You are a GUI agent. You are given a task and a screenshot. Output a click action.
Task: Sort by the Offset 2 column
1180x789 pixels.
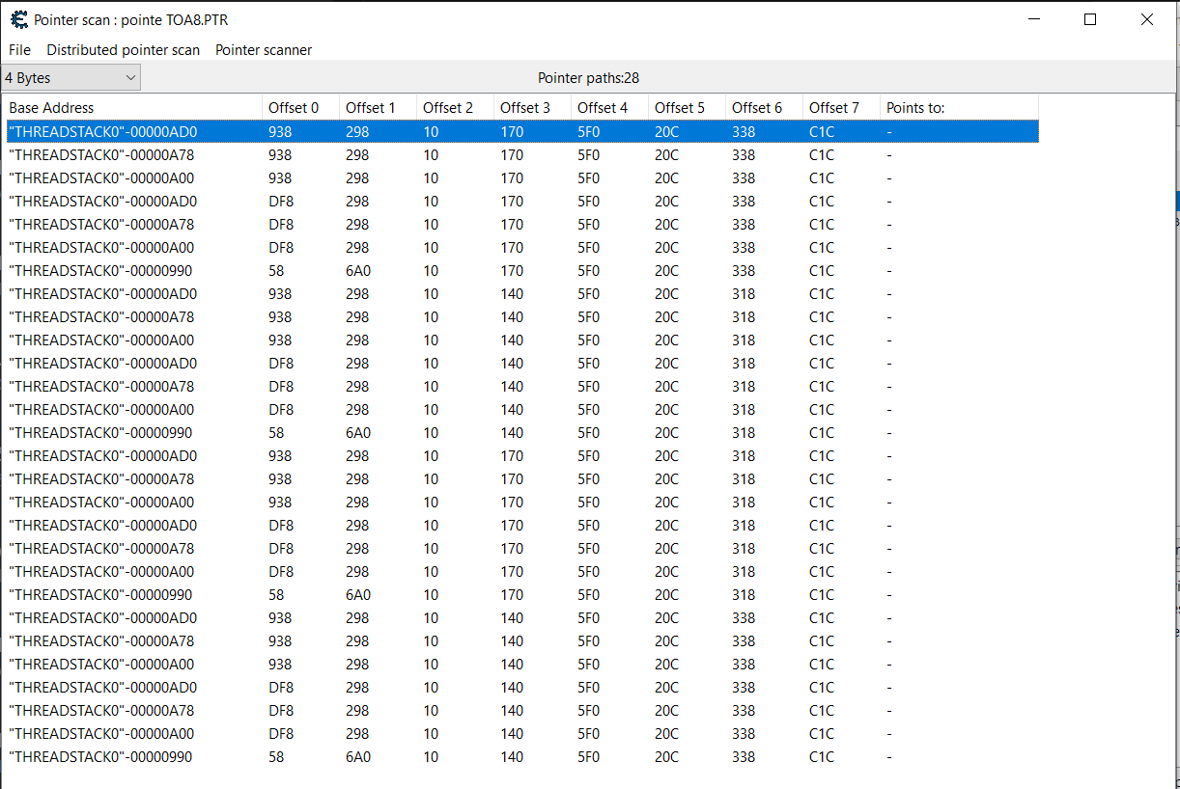click(454, 107)
